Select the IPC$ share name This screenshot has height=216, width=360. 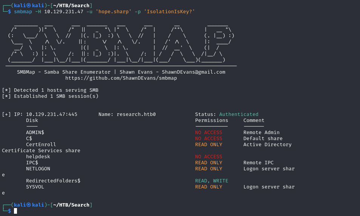pos(32,162)
